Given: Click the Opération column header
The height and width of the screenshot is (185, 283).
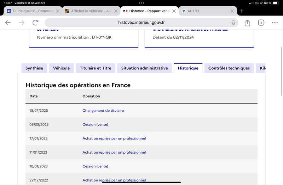Looking at the screenshot, I should pos(91,96).
